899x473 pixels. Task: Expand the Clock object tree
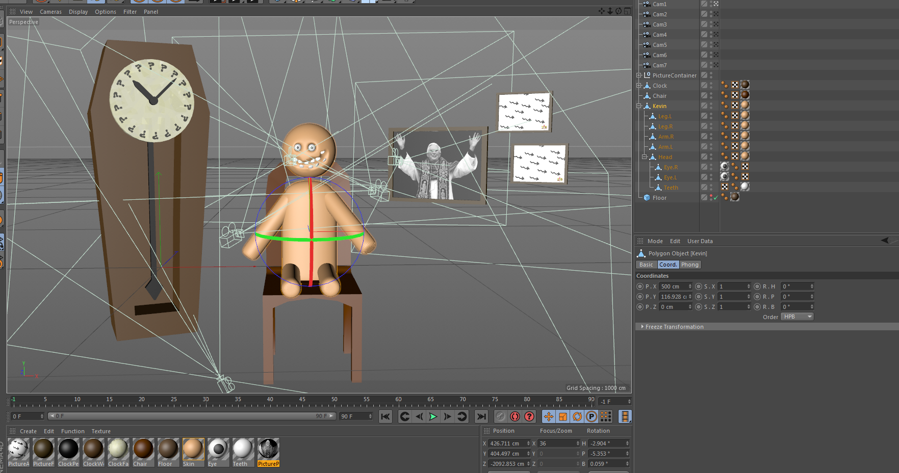click(x=639, y=86)
